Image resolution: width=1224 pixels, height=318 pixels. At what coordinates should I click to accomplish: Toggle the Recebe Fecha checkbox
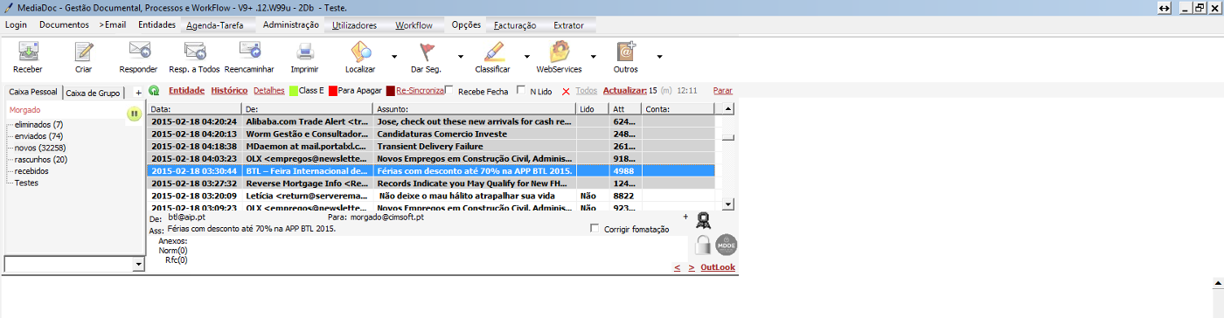click(449, 90)
